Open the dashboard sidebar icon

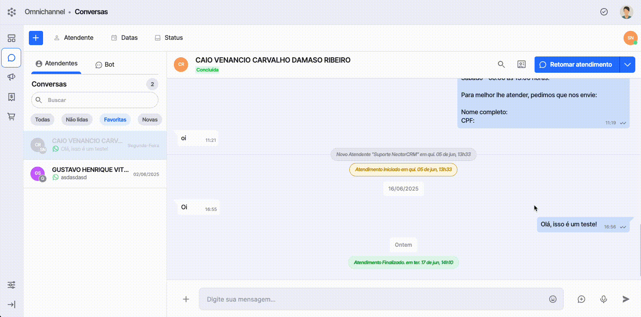tap(11, 38)
